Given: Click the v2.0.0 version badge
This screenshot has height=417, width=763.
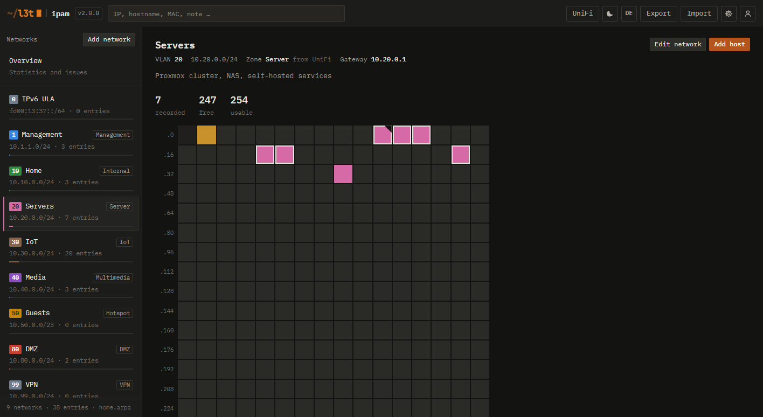Looking at the screenshot, I should 88,13.
